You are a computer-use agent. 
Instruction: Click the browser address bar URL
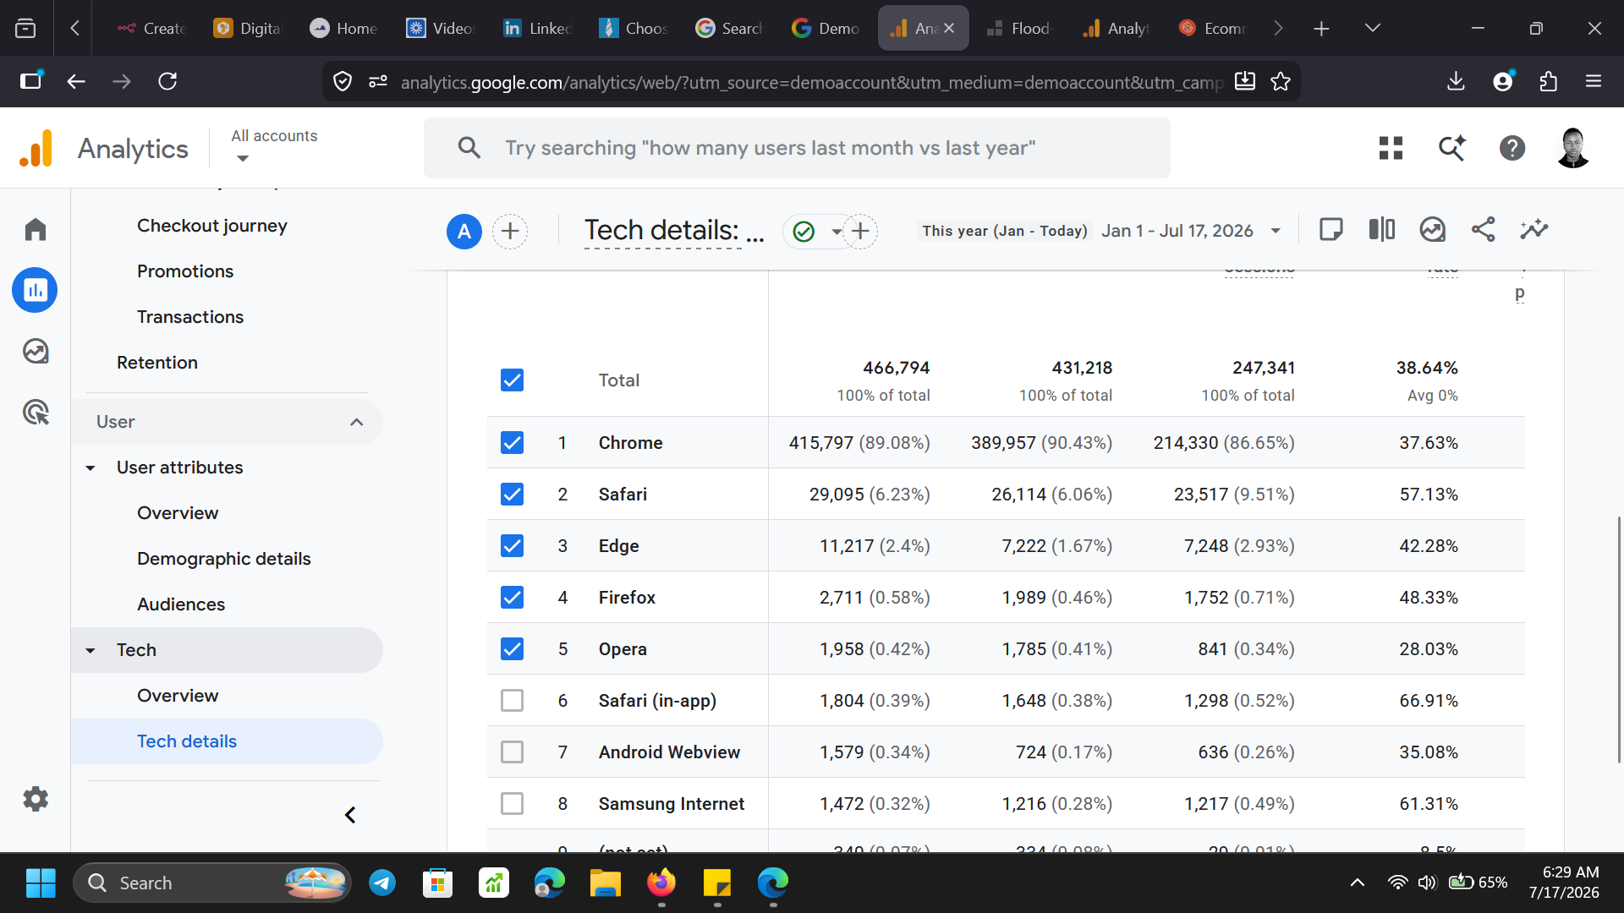[812, 82]
